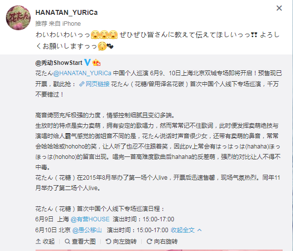The height and width of the screenshot is (251, 293).
Task: Click the iPhone source label
Action: point(71,24)
